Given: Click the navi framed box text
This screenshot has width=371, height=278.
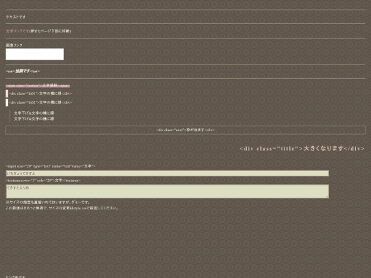Looking at the screenshot, I should [x=185, y=130].
